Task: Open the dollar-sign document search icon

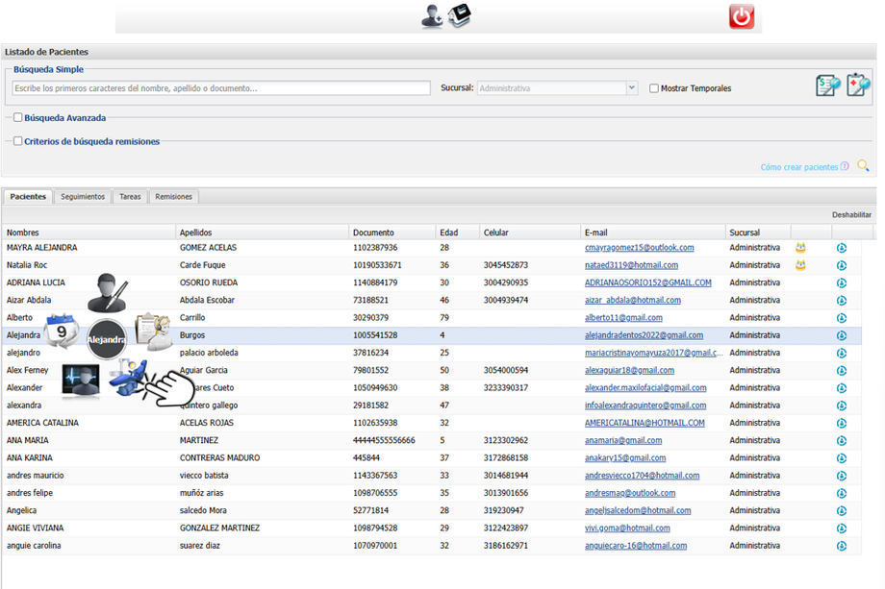Action: pos(828,86)
